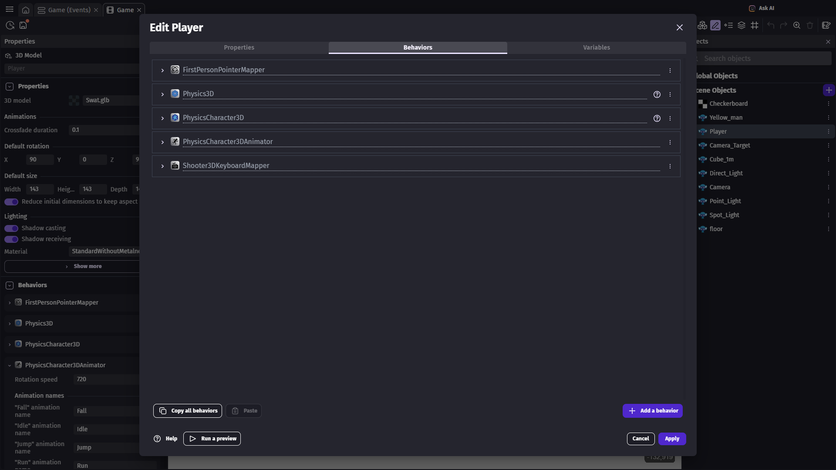Expand the Physics3D behavior row

pyautogui.click(x=162, y=94)
